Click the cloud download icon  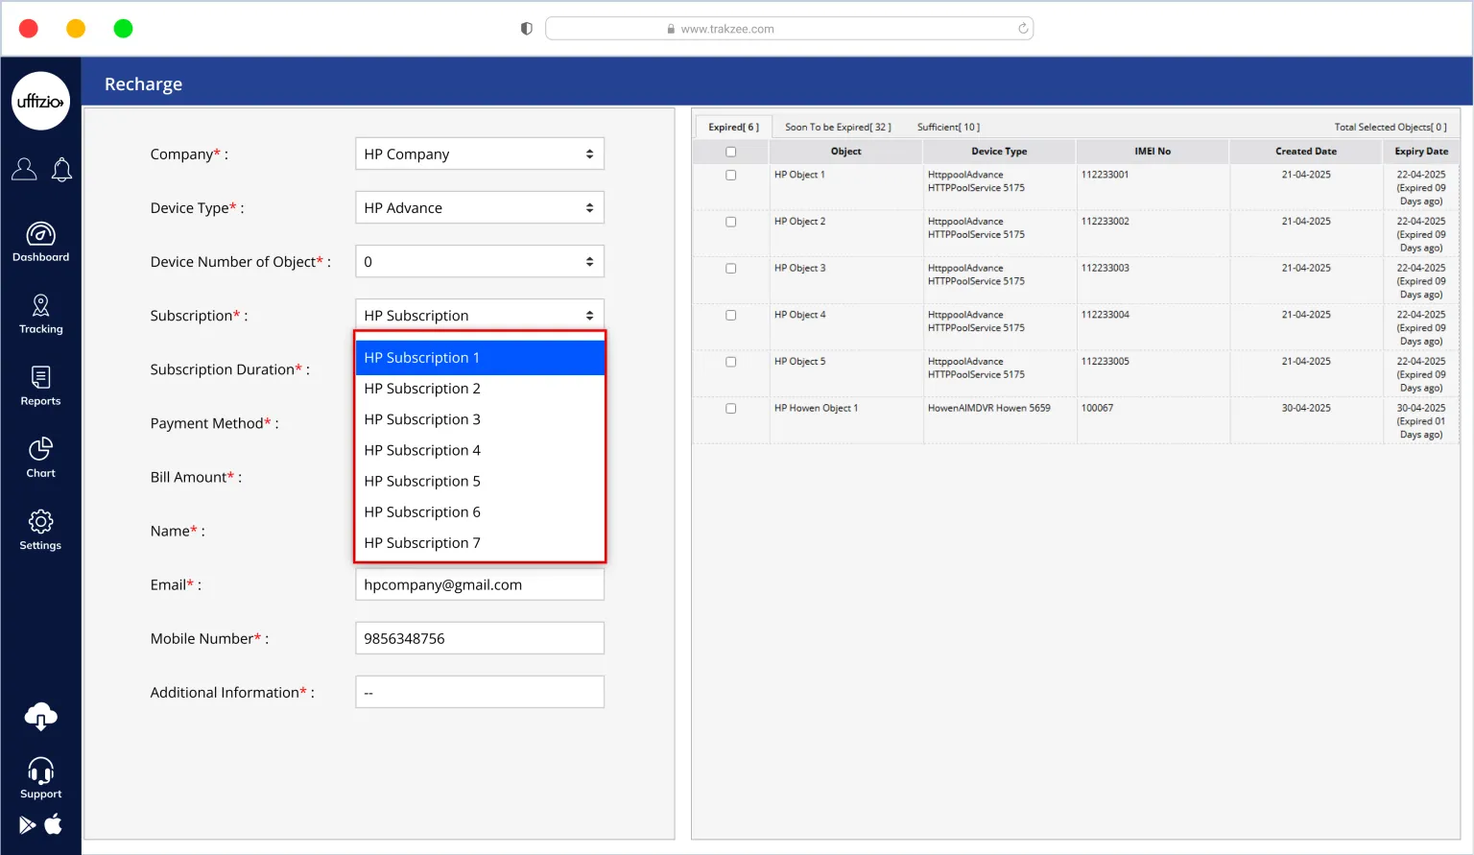[40, 717]
